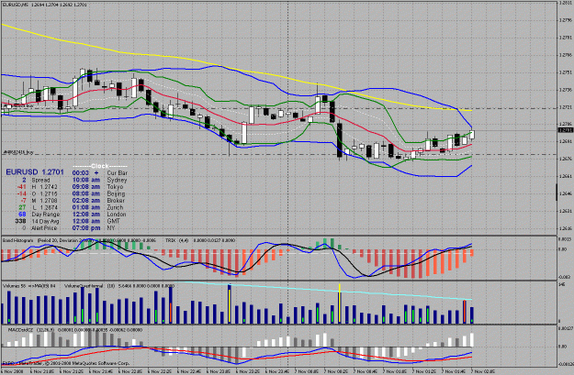Select the Spread label
Viewport: 574px width, 375px height.
pos(40,181)
